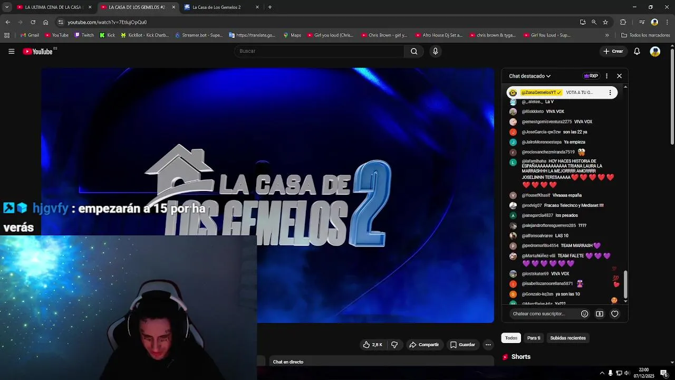Open options for the pinned ZonaGemelosYT message
Viewport: 675px width, 380px height.
pos(610,92)
